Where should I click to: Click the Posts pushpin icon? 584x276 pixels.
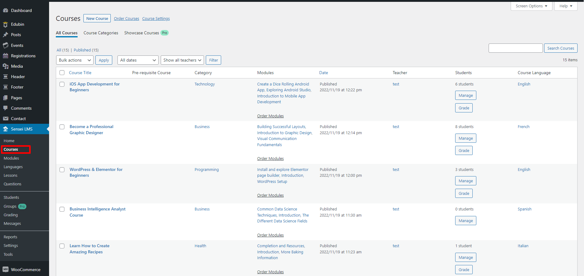[x=6, y=35]
